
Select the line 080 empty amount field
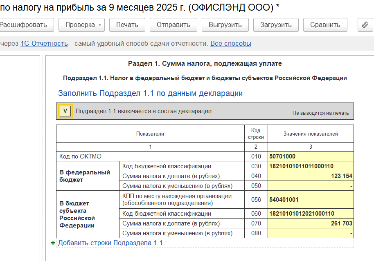pos(311,233)
